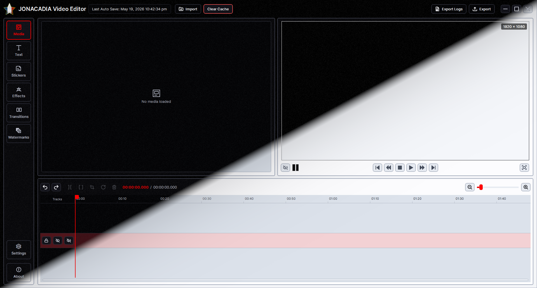Click the red playhead marker
This screenshot has width=537, height=288.
[x=77, y=197]
